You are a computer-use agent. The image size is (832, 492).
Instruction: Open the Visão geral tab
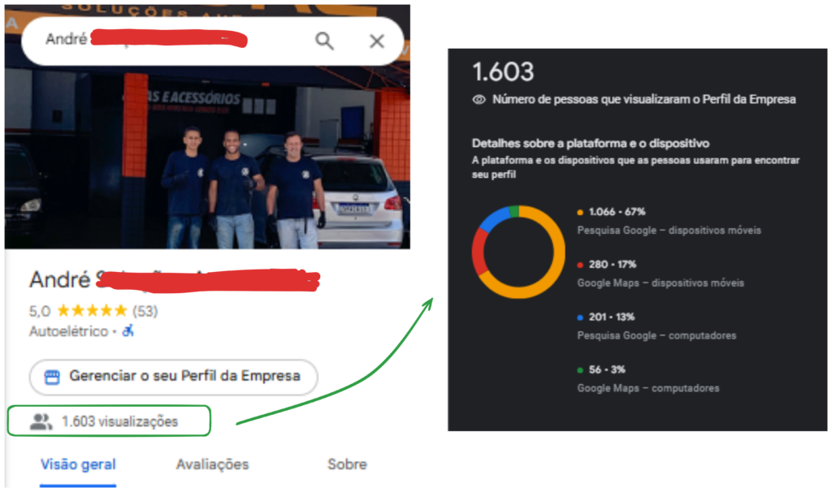click(78, 464)
